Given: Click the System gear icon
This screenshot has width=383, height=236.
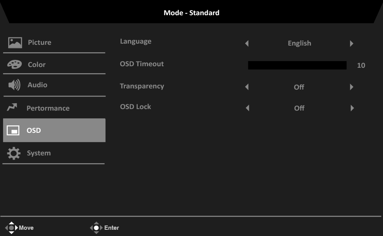Looking at the screenshot, I should pyautogui.click(x=14, y=153).
